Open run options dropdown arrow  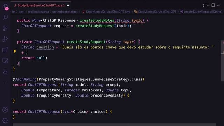[x=208, y=5]
